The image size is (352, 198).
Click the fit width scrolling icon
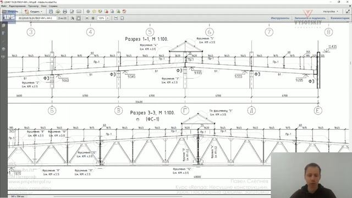coord(116,18)
